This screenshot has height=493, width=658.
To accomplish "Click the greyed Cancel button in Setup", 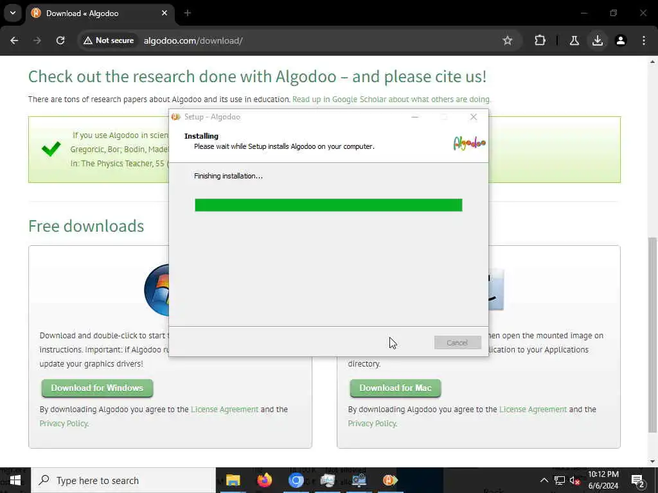I will (x=458, y=343).
